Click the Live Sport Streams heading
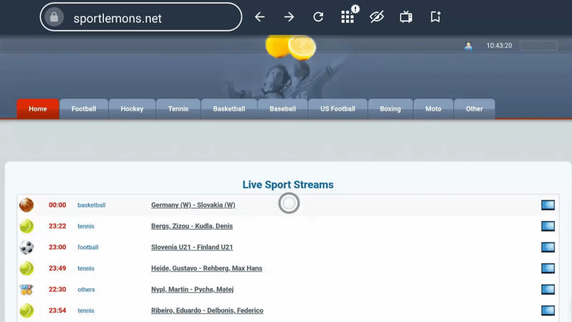The height and width of the screenshot is (322, 572). (288, 185)
